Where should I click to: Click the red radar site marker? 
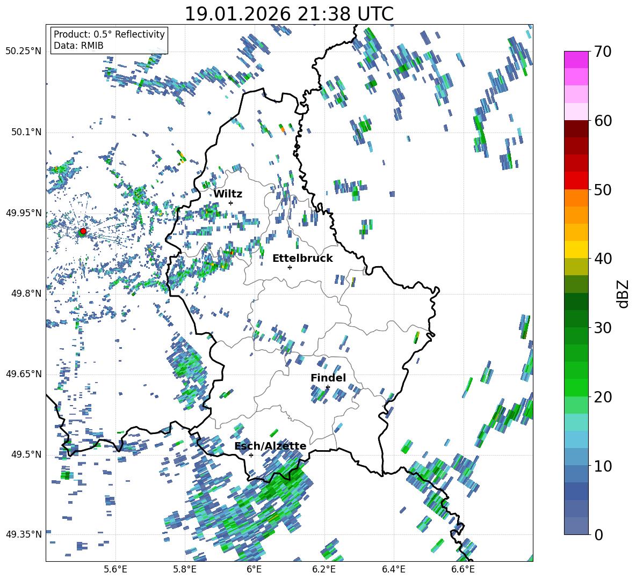(83, 231)
